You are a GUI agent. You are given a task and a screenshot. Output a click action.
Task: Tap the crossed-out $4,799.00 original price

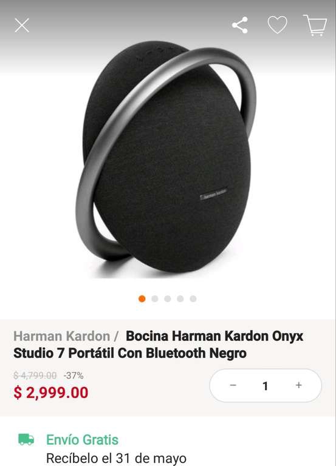[x=35, y=376]
